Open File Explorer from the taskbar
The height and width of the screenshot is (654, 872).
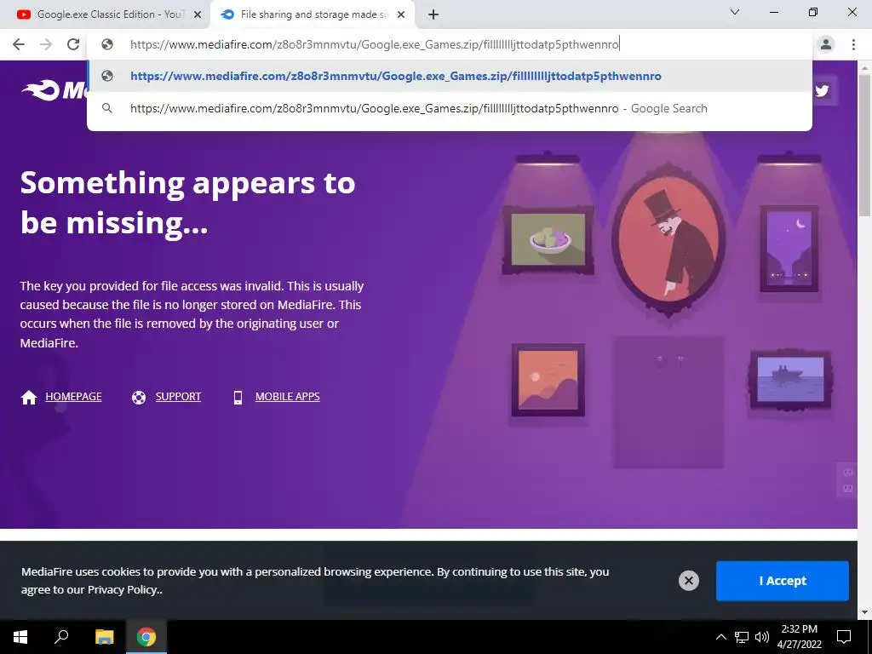[104, 637]
